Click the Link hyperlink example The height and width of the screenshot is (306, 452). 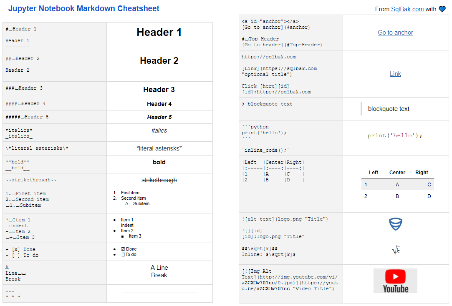click(395, 73)
